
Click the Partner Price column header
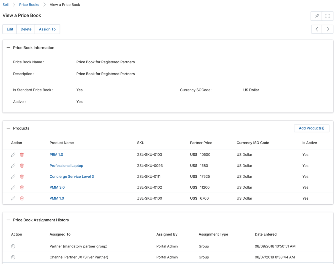tap(201, 143)
